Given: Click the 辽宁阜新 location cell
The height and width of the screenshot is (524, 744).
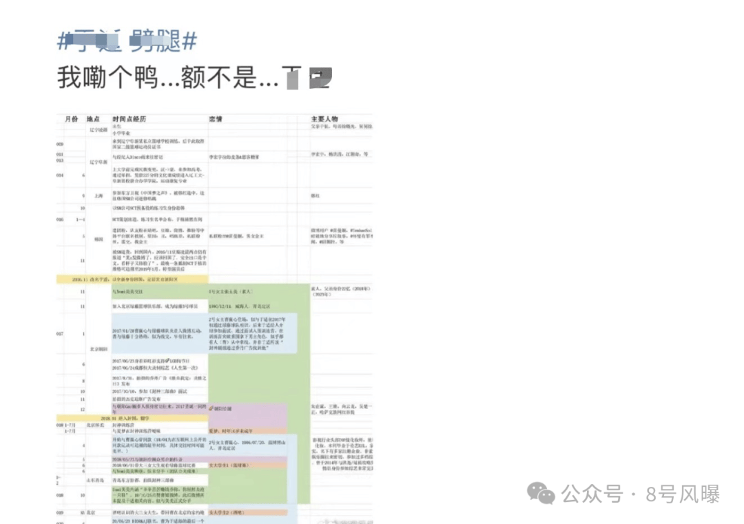Looking at the screenshot, I should coord(97,163).
